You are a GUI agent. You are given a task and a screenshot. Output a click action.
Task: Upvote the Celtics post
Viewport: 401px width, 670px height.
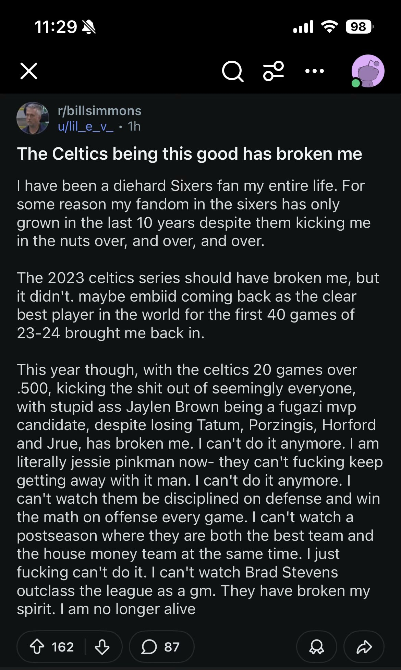(x=37, y=647)
